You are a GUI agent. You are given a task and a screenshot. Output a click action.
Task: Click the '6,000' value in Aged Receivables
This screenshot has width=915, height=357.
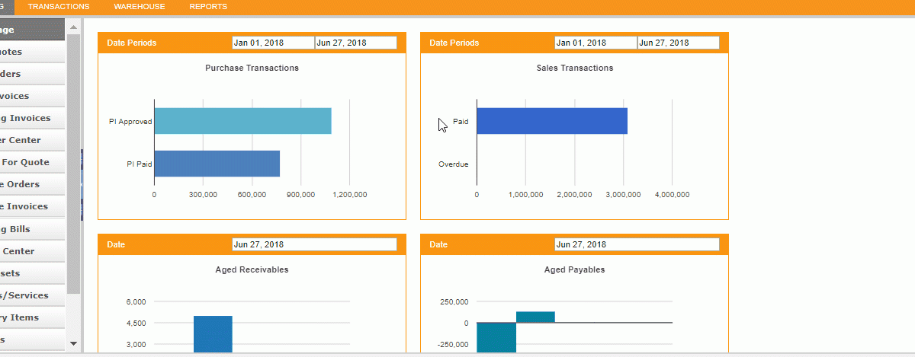[x=136, y=301]
